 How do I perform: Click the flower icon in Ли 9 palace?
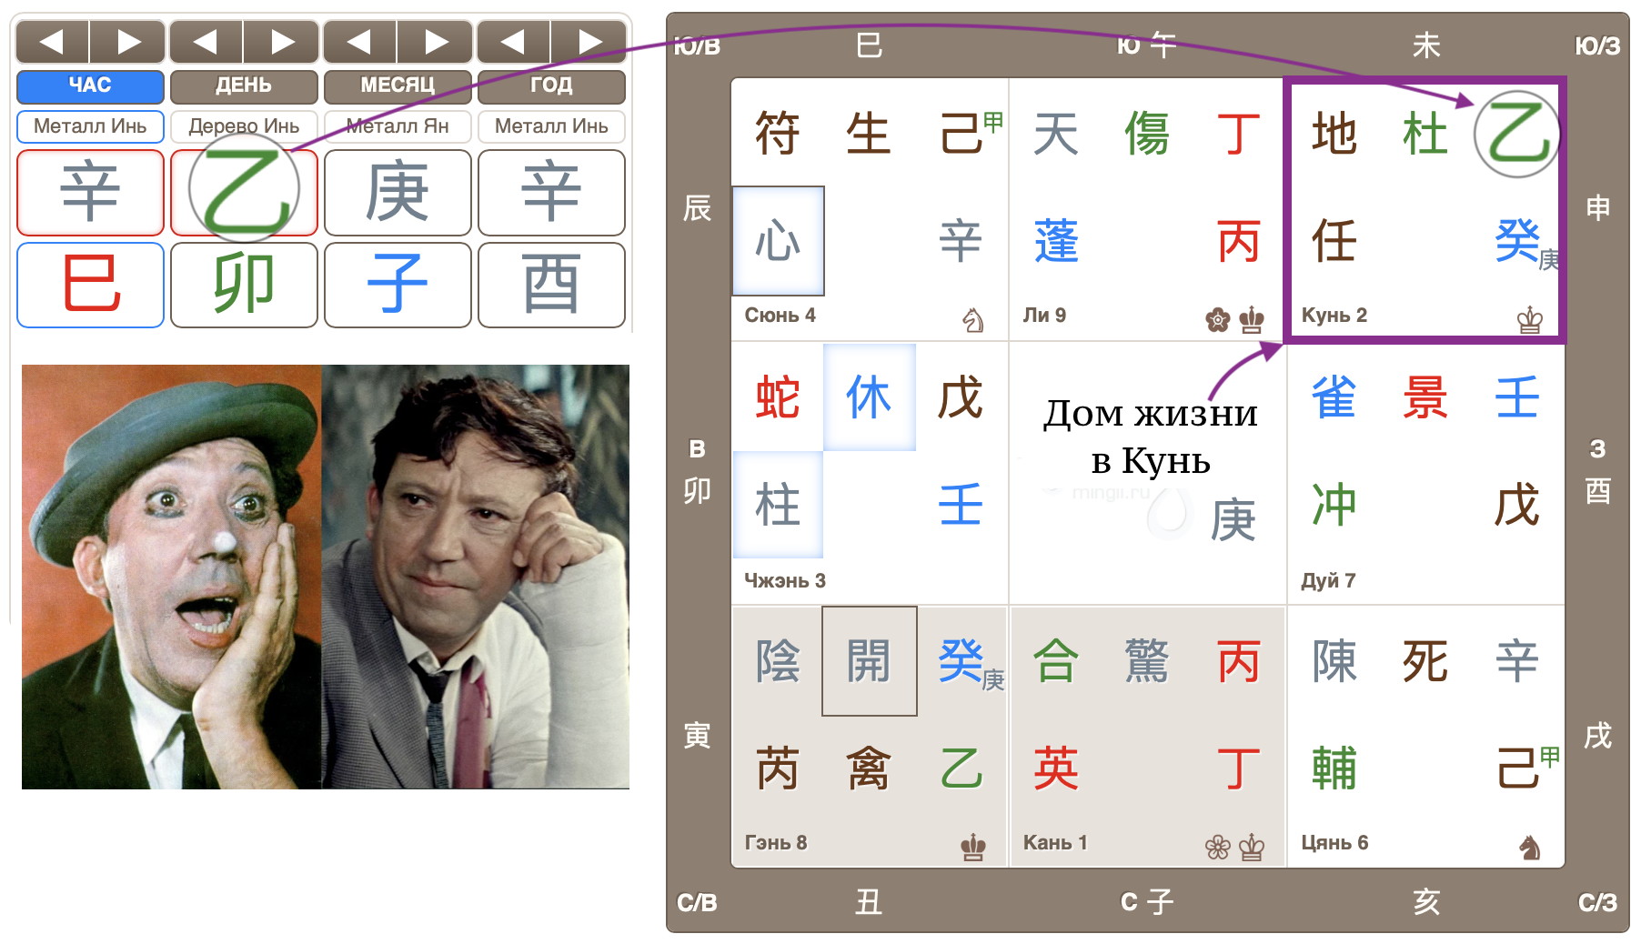pos(1217,320)
